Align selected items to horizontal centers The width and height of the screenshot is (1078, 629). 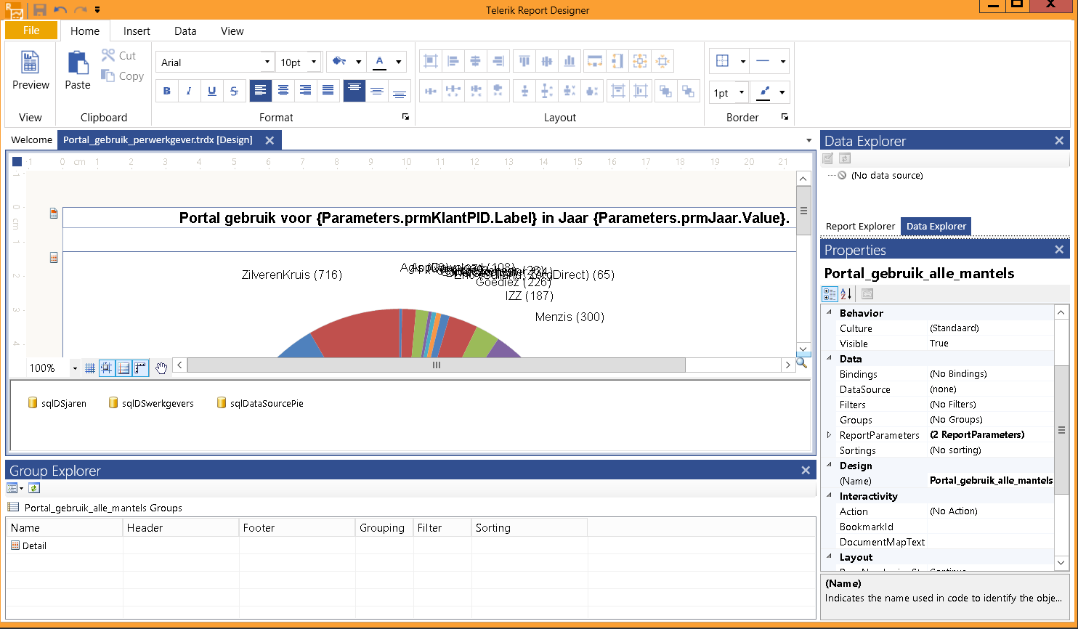point(476,61)
